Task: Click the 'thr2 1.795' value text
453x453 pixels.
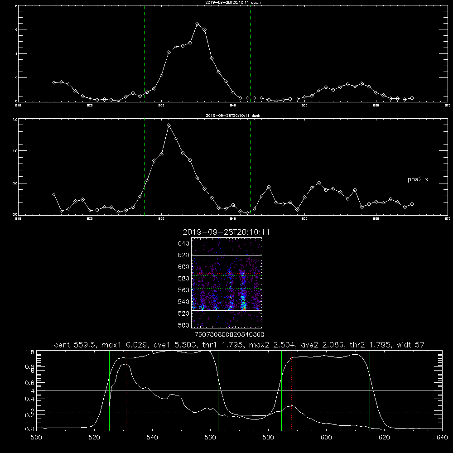Action: (371, 345)
